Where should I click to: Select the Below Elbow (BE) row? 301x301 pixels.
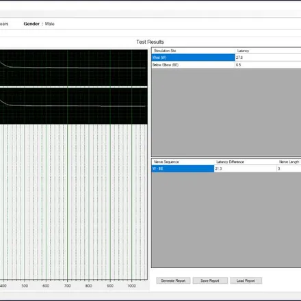[226, 65]
